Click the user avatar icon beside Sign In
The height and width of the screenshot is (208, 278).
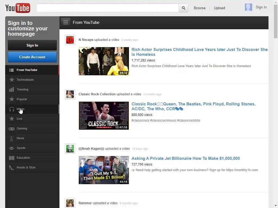248,7
